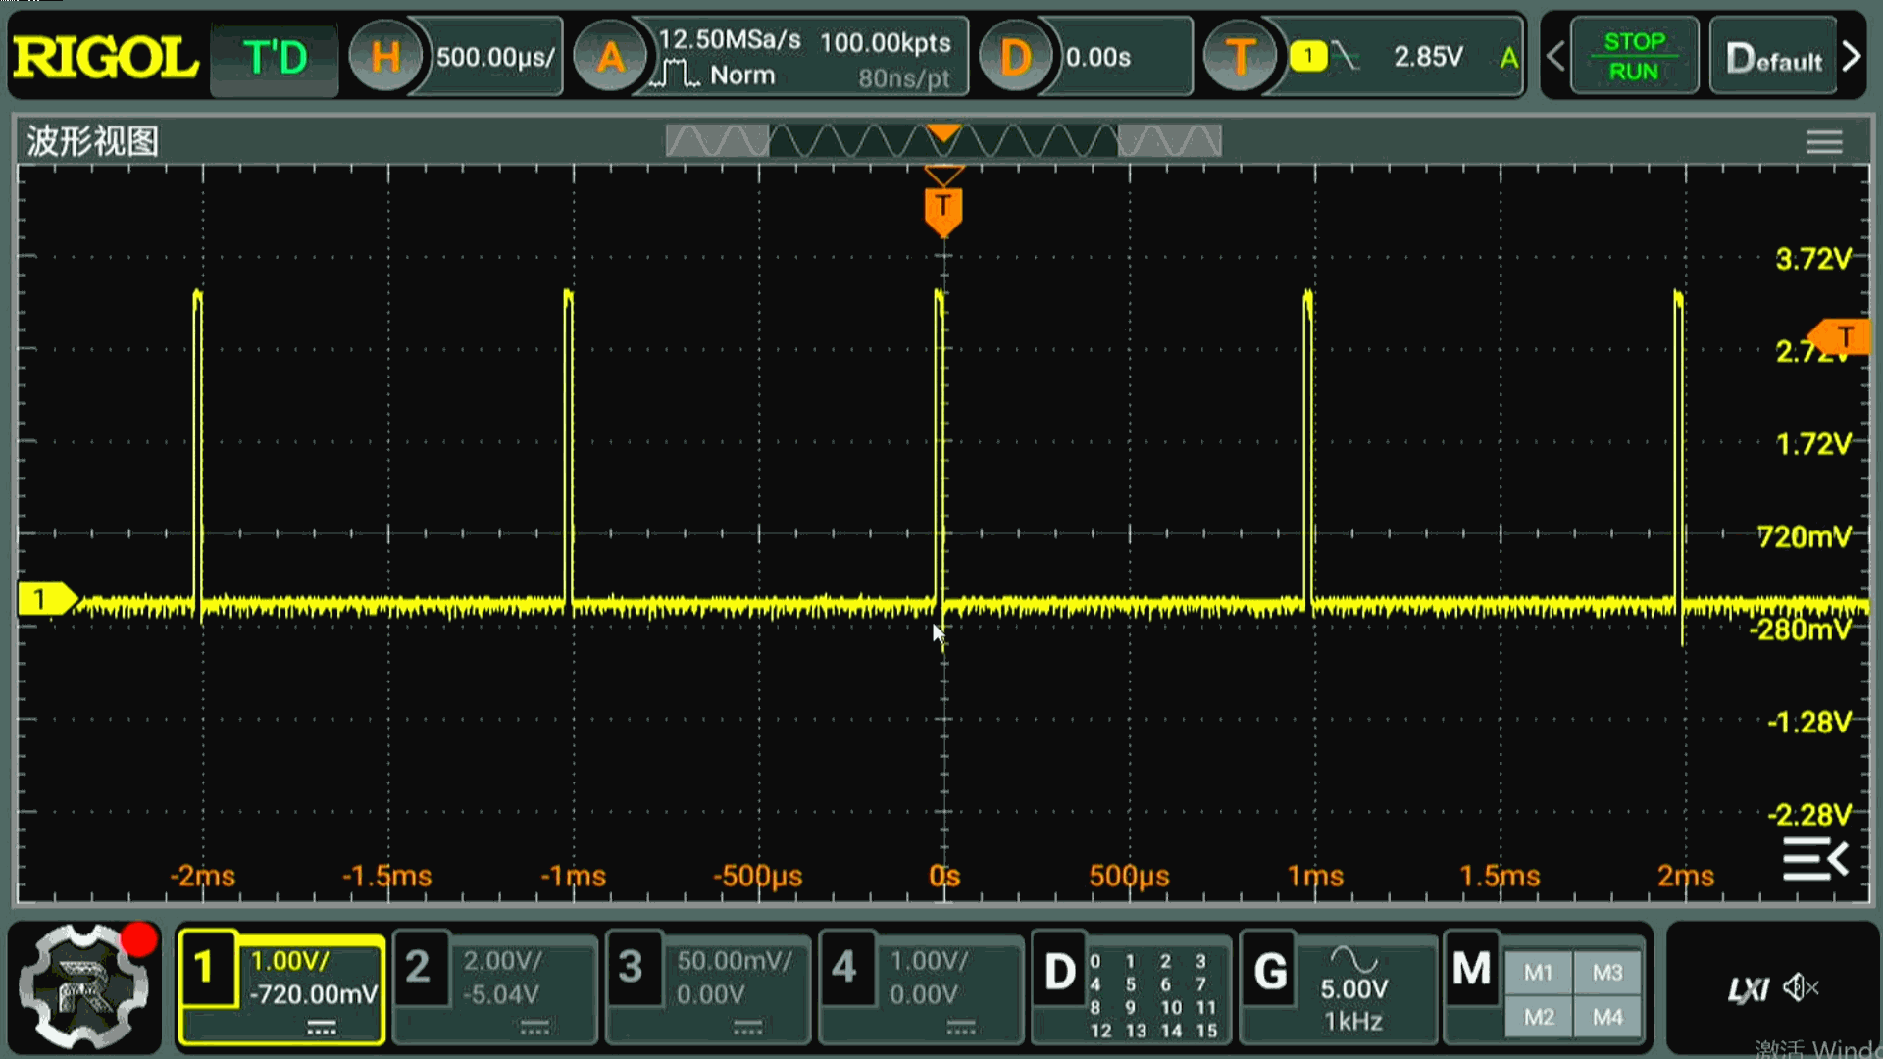
Task: Expand the hamburger menu at top right
Action: click(x=1823, y=141)
